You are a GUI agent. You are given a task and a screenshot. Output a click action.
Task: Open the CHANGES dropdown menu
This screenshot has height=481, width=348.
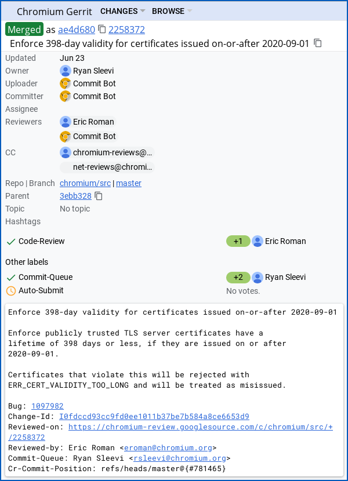(x=122, y=11)
